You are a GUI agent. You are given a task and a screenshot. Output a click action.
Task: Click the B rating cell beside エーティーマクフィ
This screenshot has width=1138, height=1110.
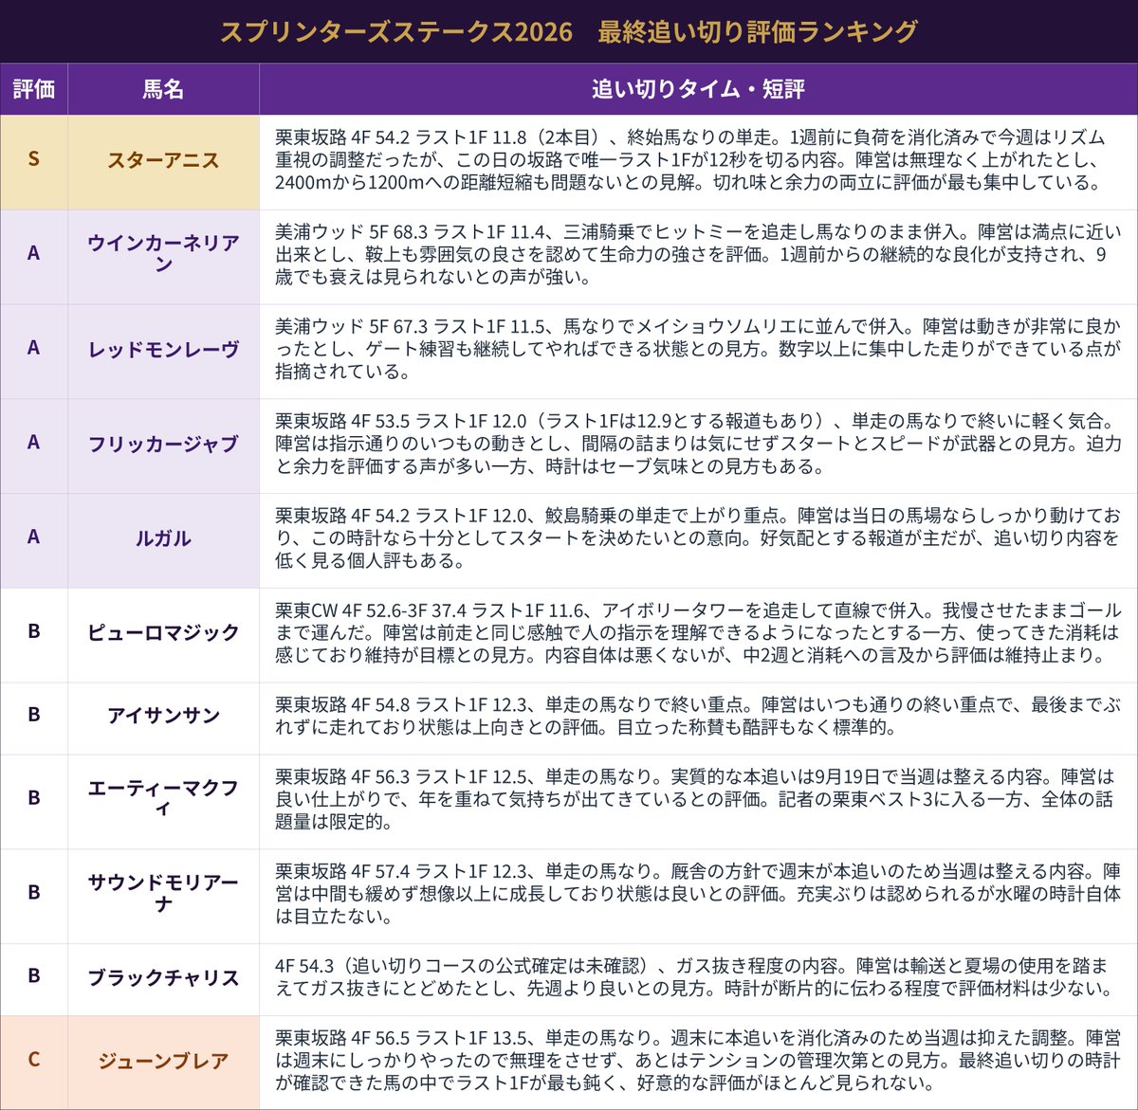[x=34, y=802]
